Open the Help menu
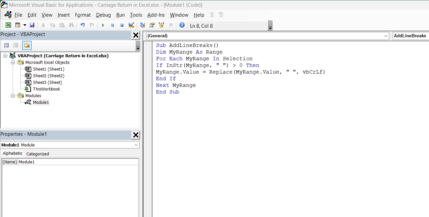429x217 pixels. pos(199,15)
